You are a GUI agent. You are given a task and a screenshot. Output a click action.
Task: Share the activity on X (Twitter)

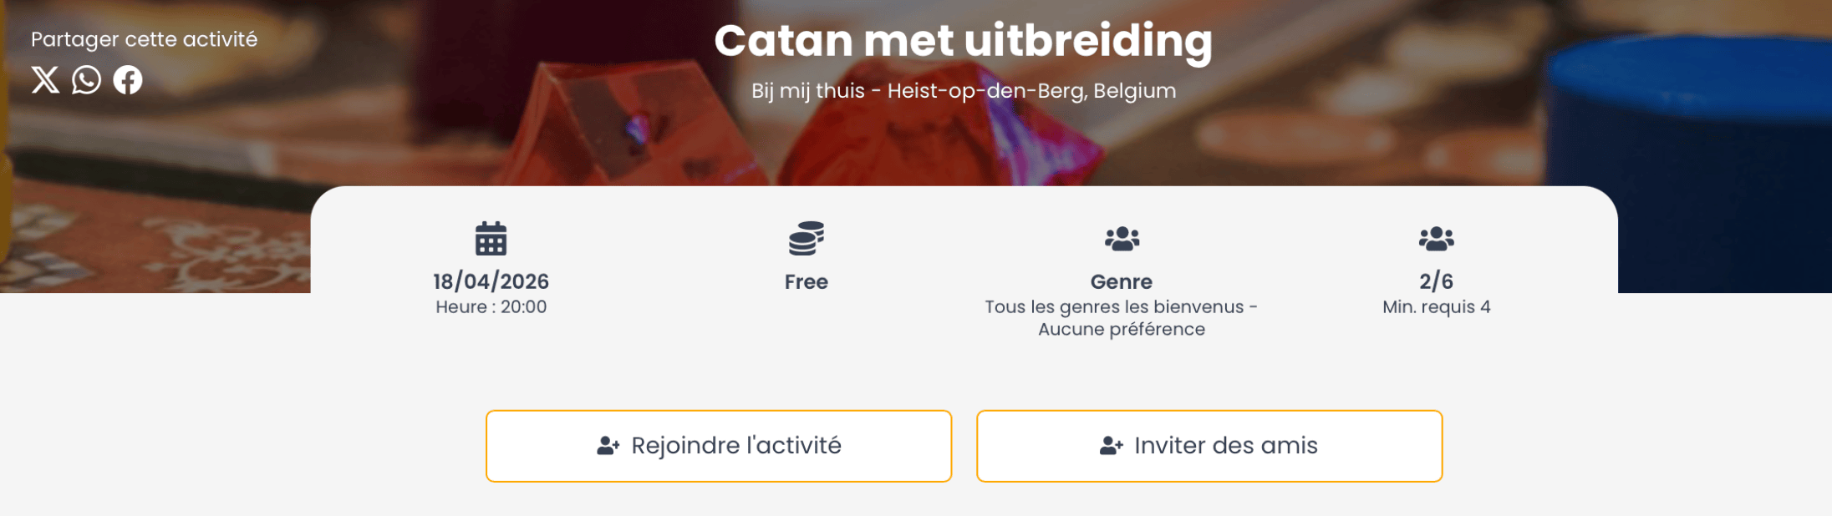pos(45,80)
